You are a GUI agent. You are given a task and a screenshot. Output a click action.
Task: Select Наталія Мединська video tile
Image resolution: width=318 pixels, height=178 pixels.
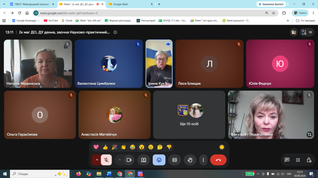[38, 64]
